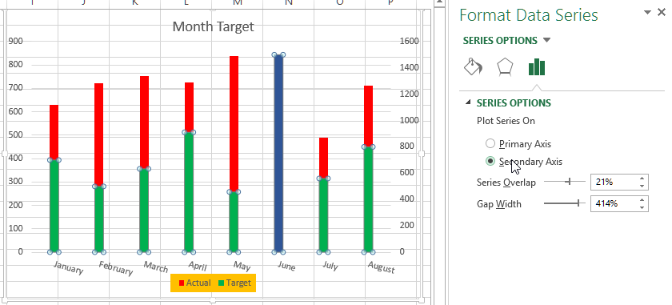Select the June category axis label
The width and height of the screenshot is (672, 305).
tap(286, 266)
